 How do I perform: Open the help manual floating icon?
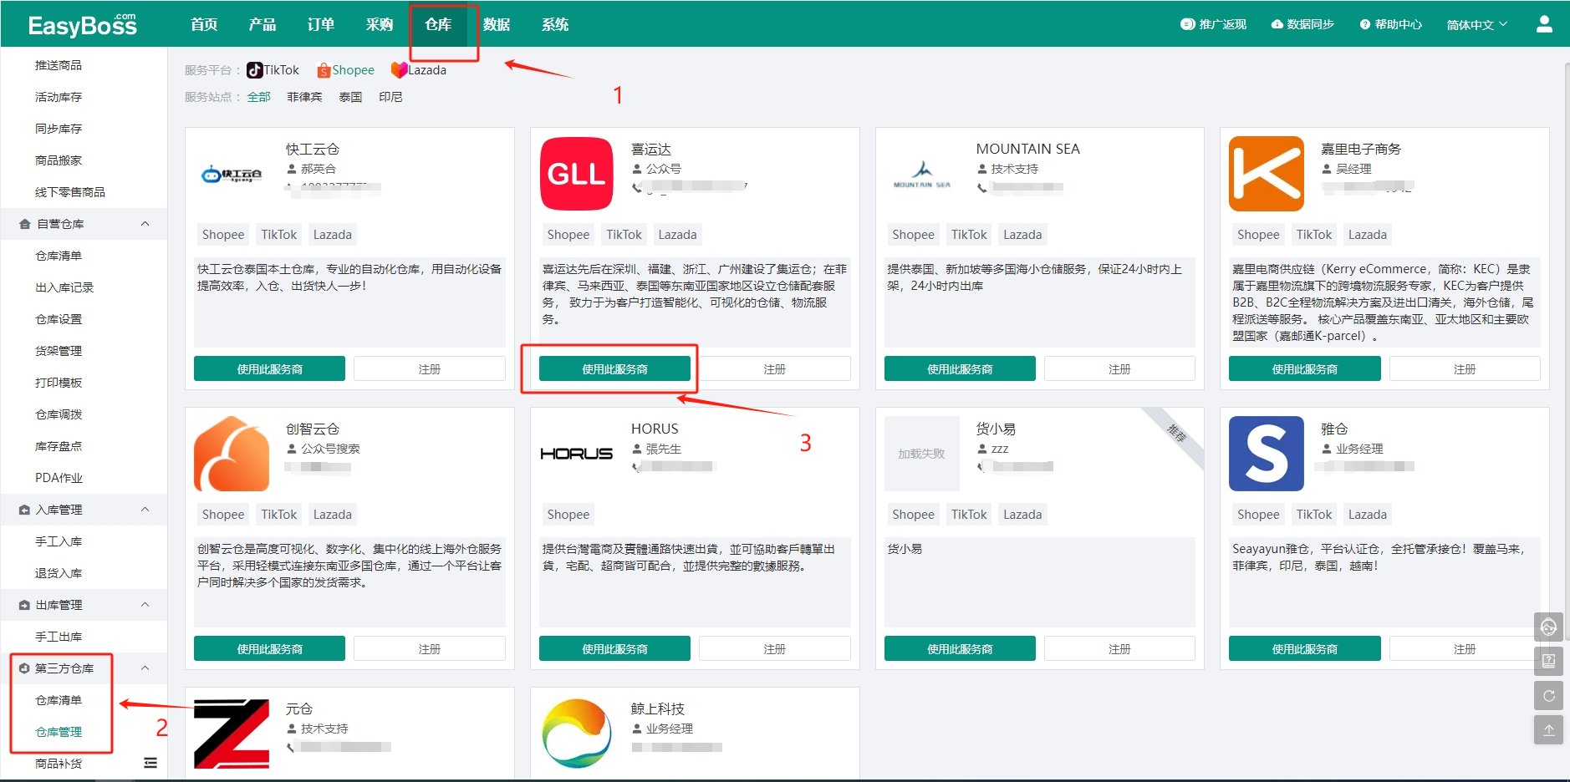[1547, 661]
